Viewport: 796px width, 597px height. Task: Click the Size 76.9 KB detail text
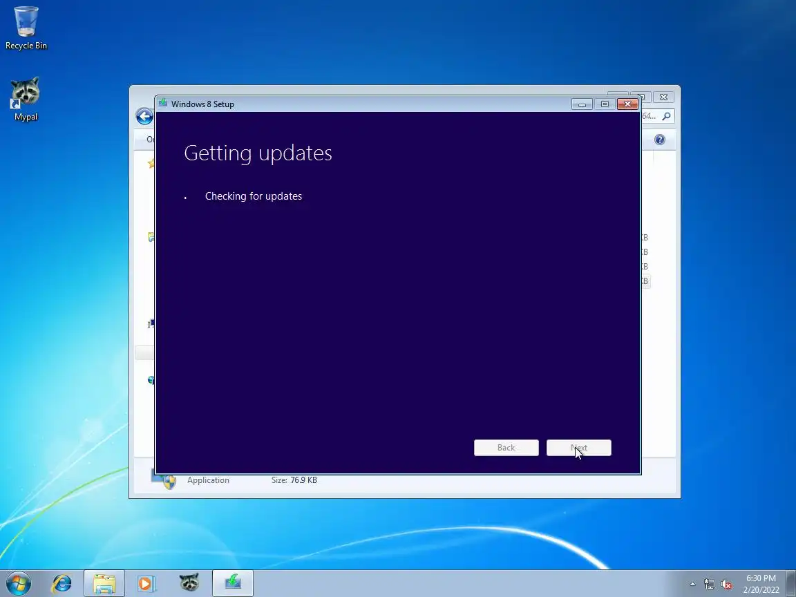(x=294, y=480)
